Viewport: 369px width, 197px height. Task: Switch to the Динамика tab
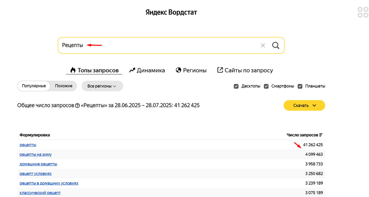coord(147,70)
